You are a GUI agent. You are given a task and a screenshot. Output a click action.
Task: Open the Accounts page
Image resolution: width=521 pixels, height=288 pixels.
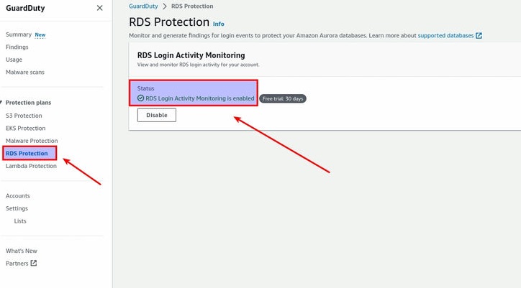pyautogui.click(x=18, y=195)
